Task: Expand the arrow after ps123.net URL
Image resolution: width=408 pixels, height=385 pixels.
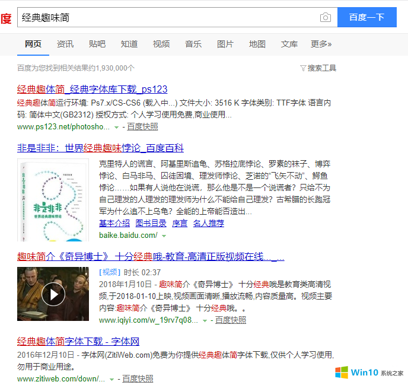Action: (x=117, y=128)
